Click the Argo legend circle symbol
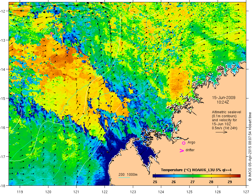 point(184,143)
